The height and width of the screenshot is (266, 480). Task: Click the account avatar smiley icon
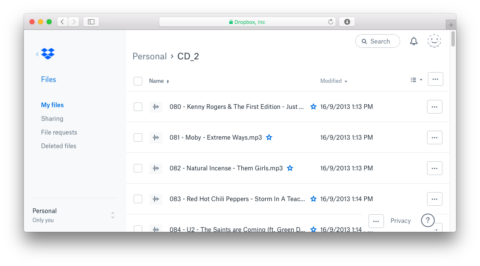click(x=434, y=41)
